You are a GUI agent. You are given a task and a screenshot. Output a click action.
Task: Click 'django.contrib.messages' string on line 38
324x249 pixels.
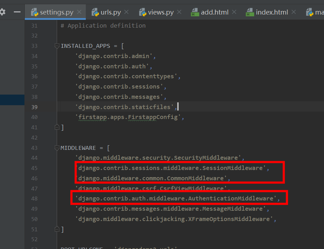tap(119, 97)
